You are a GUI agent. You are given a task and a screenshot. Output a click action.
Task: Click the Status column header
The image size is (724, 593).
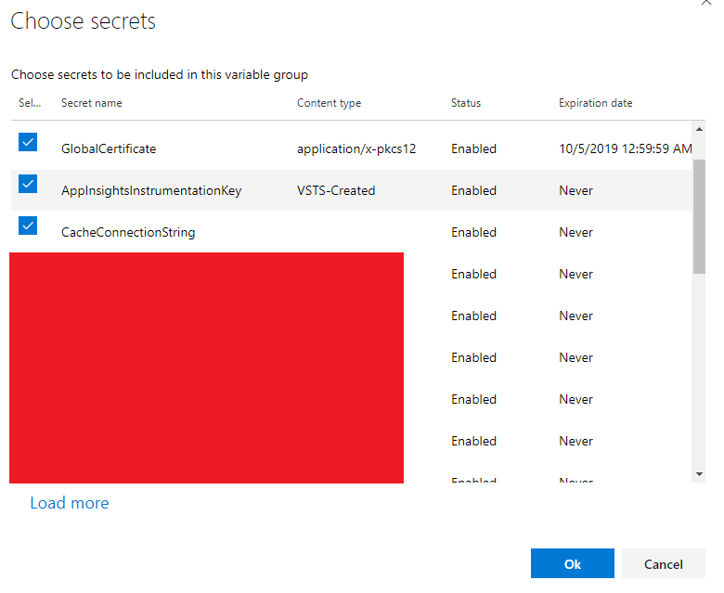pos(465,103)
